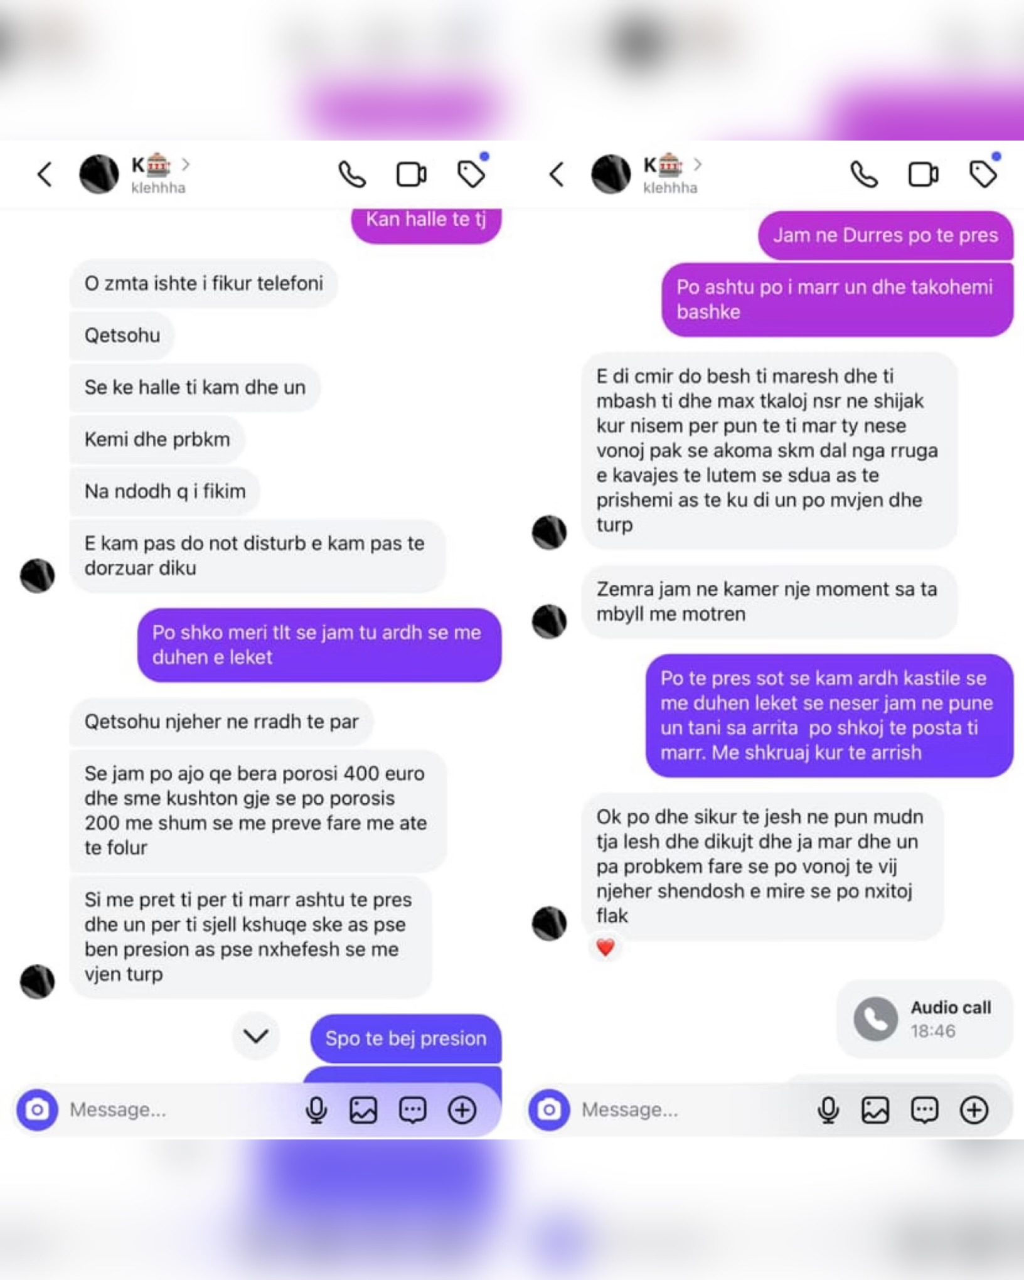Open camera button in left message bar
The image size is (1024, 1280).
[37, 1109]
